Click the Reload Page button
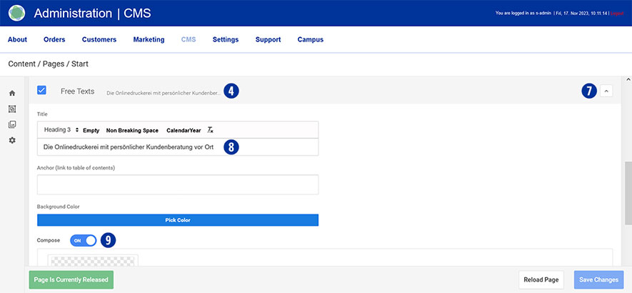632x293 pixels. pyautogui.click(x=542, y=279)
